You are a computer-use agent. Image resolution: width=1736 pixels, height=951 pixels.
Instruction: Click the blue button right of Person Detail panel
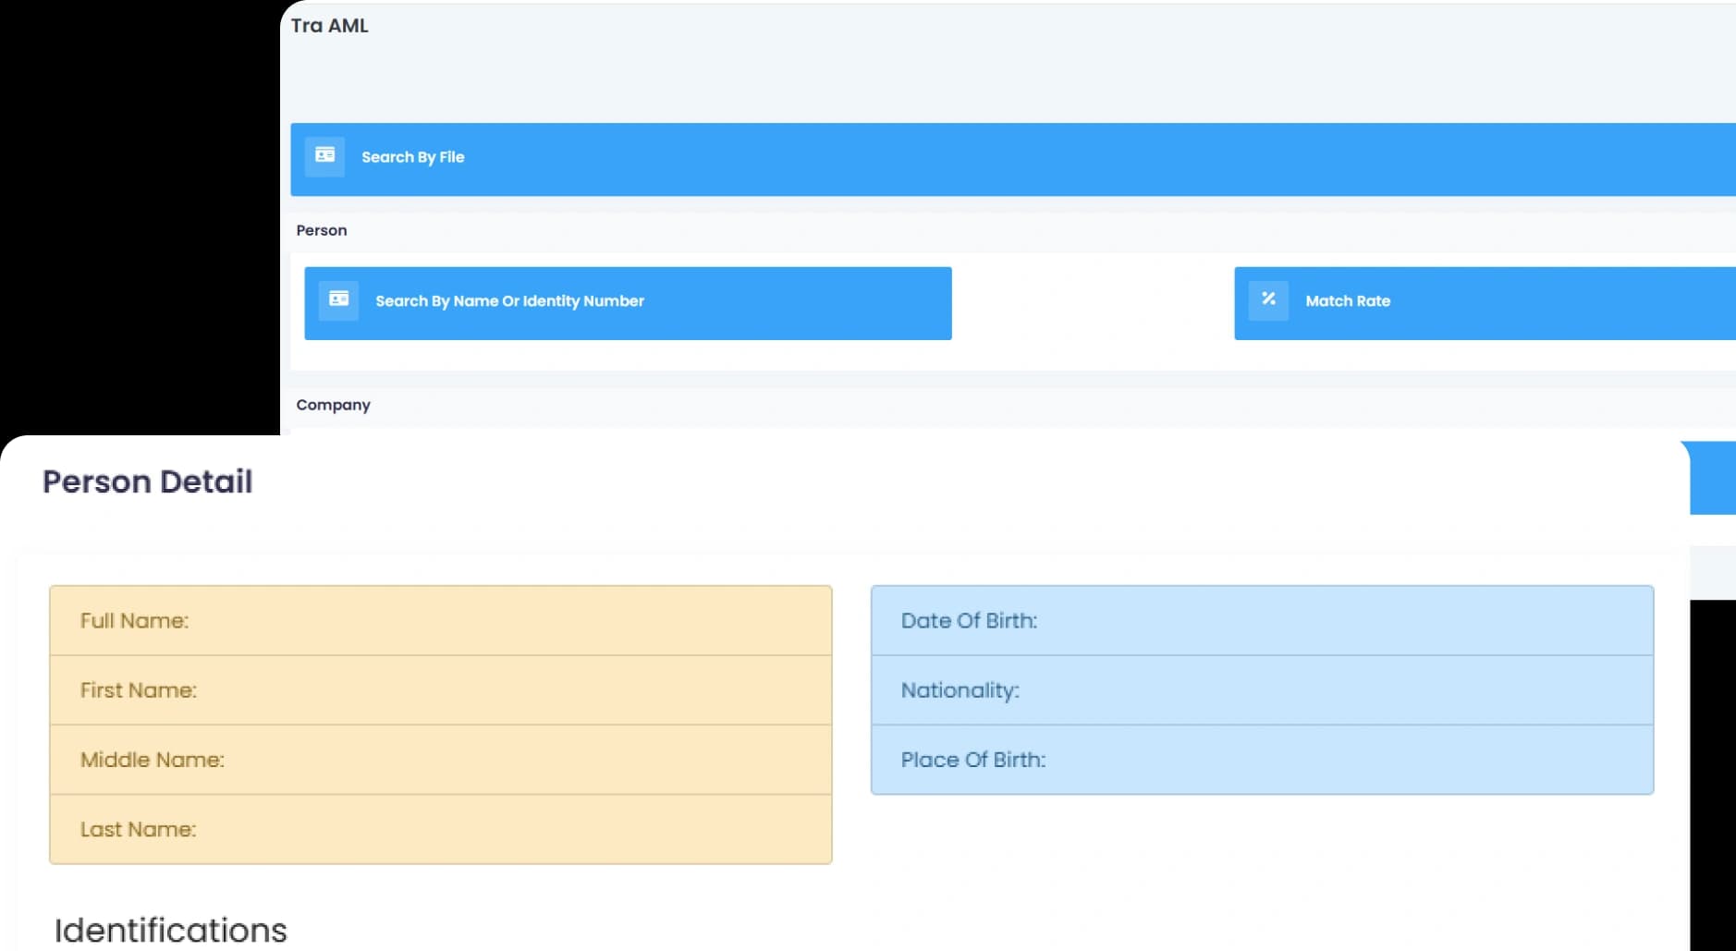click(1713, 478)
